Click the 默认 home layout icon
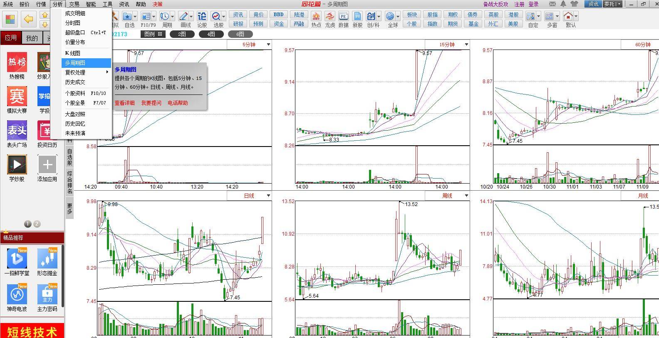 click(568, 17)
